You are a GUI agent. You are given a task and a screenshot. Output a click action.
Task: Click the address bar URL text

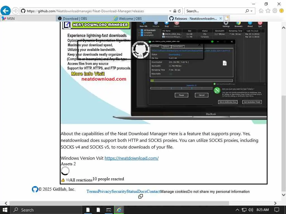(85, 11)
